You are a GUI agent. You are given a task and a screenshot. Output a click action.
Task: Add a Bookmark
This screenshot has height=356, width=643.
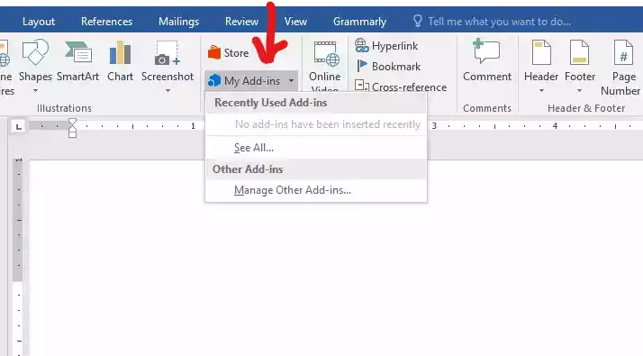pos(389,66)
